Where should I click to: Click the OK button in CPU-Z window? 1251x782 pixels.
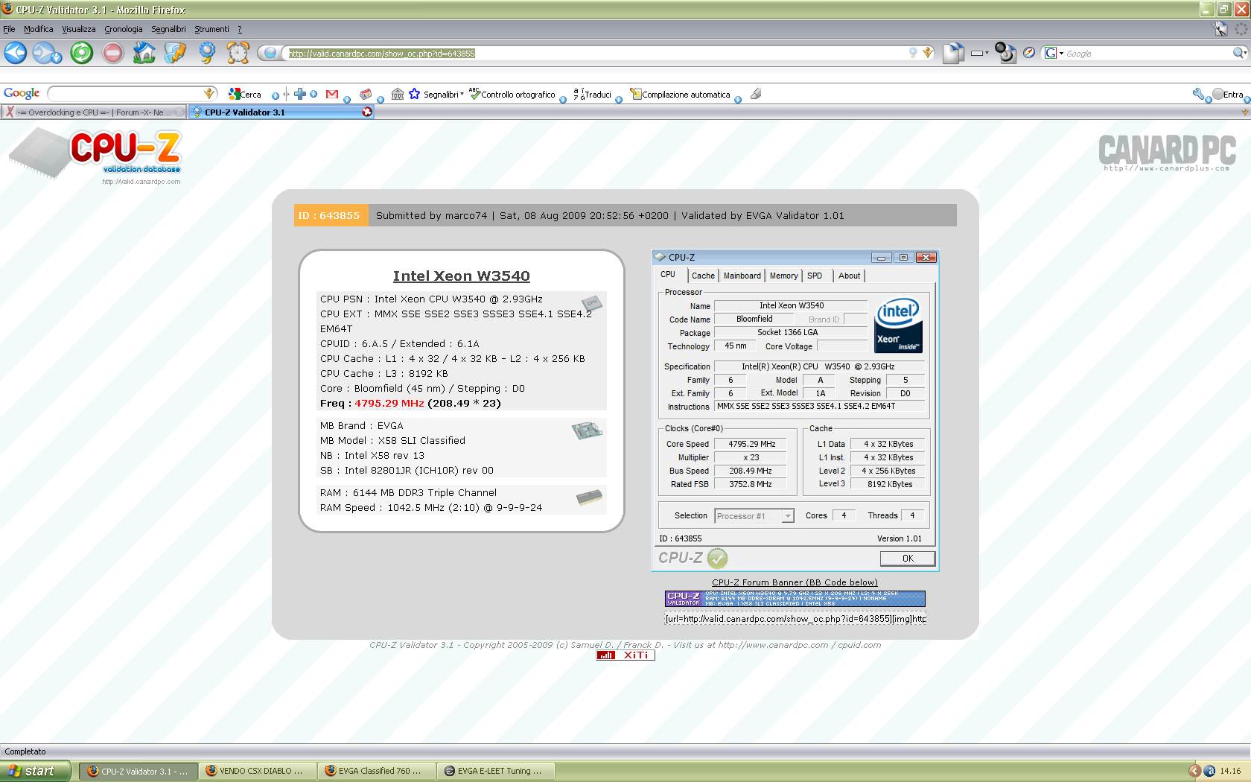(x=908, y=559)
